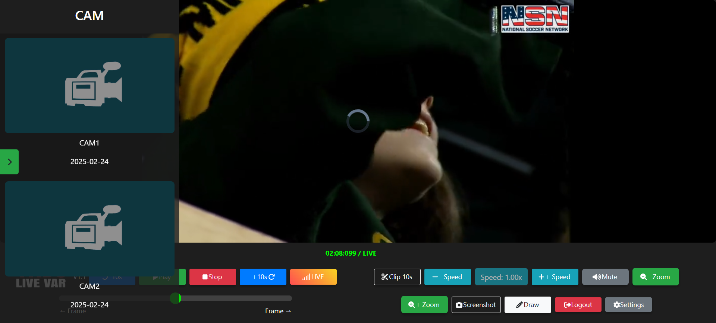
Task: Click the NSN National Soccer Network logo
Action: pyautogui.click(x=535, y=19)
